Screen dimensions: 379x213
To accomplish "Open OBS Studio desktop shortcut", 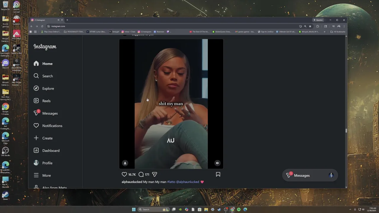I will pos(5,152).
